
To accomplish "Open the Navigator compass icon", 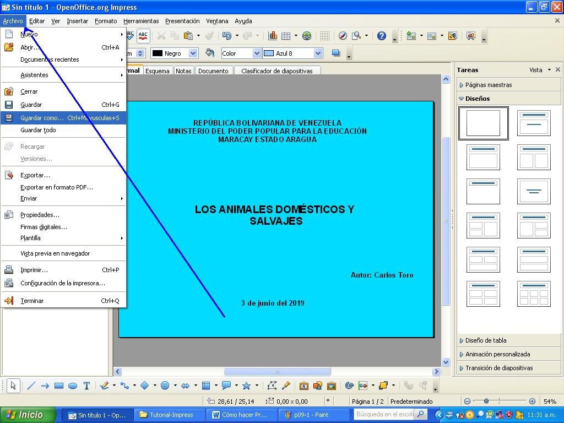I will click(343, 36).
